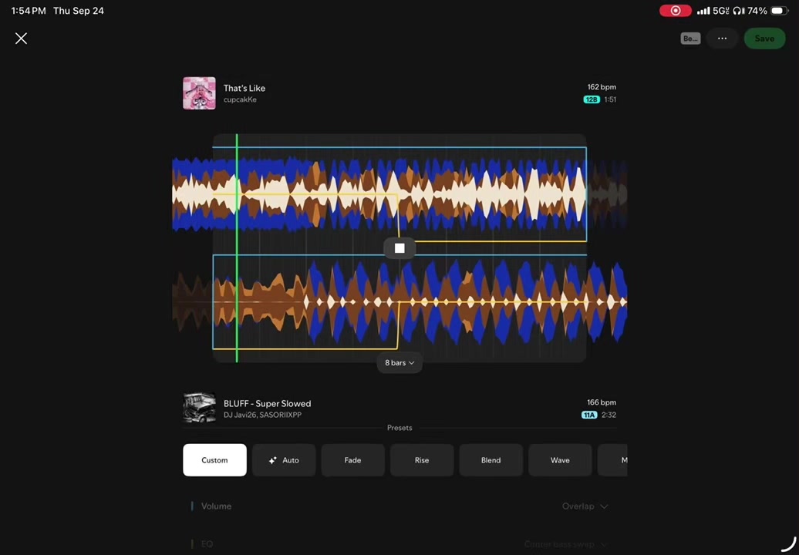Image resolution: width=799 pixels, height=555 pixels.
Task: Tap the cellular signal bars icon
Action: click(703, 11)
